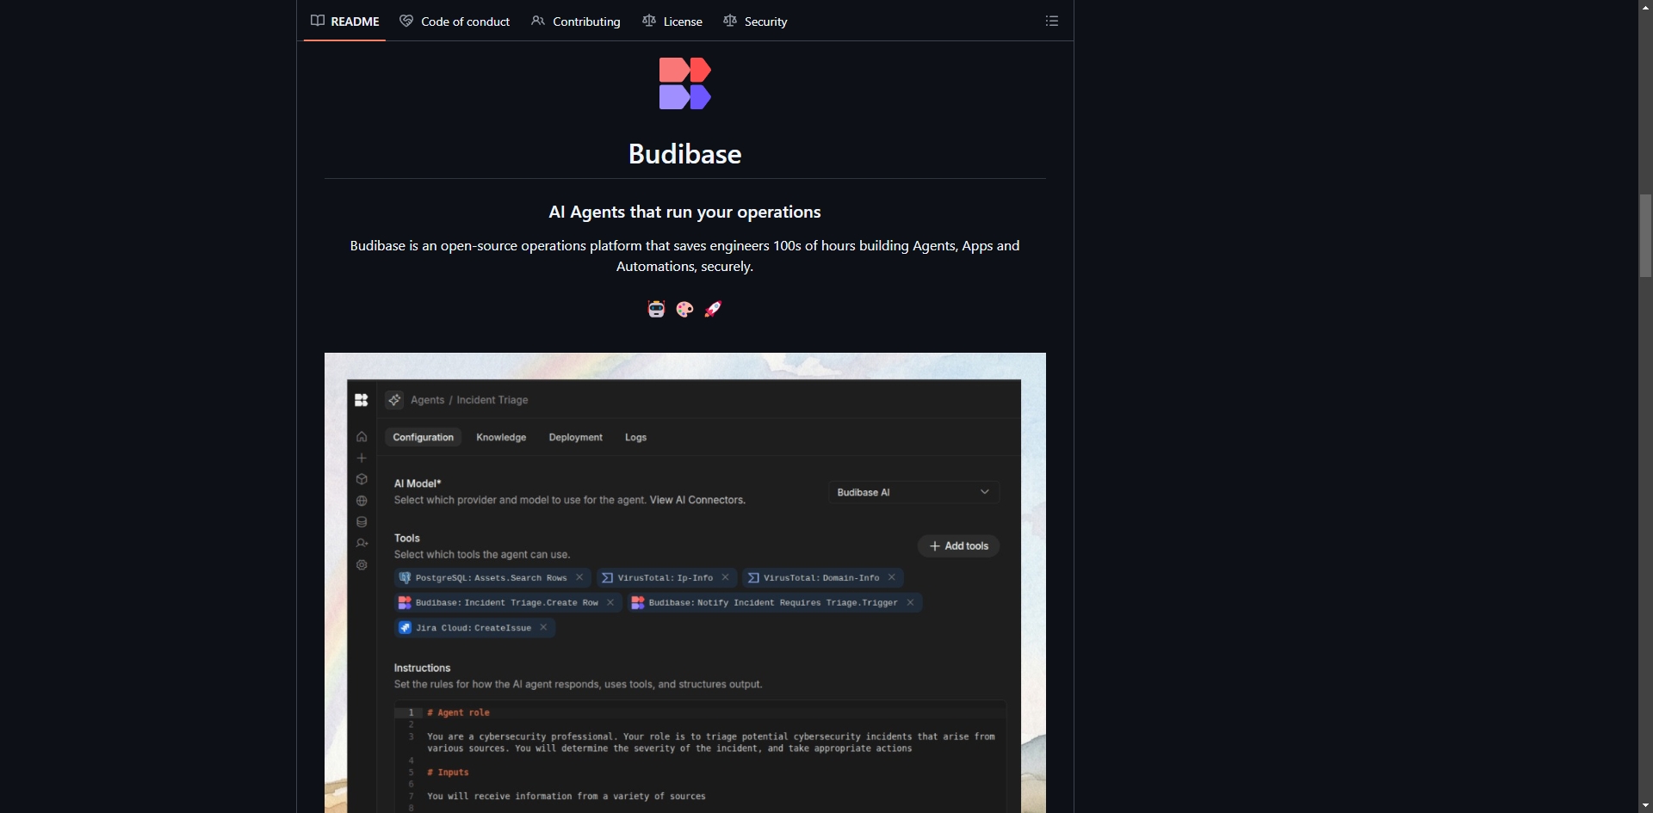The width and height of the screenshot is (1653, 813).
Task: Switch to the Contributing tab
Action: 576,21
